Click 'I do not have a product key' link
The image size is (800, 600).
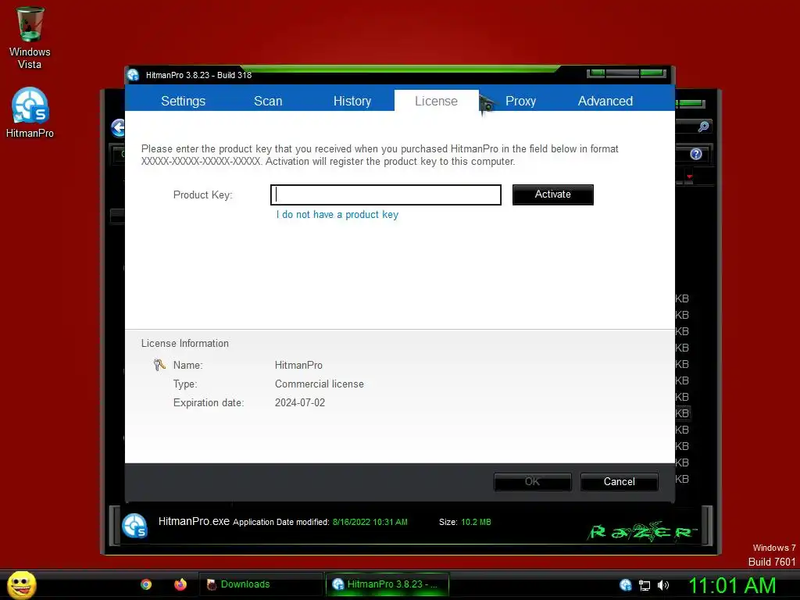click(337, 215)
